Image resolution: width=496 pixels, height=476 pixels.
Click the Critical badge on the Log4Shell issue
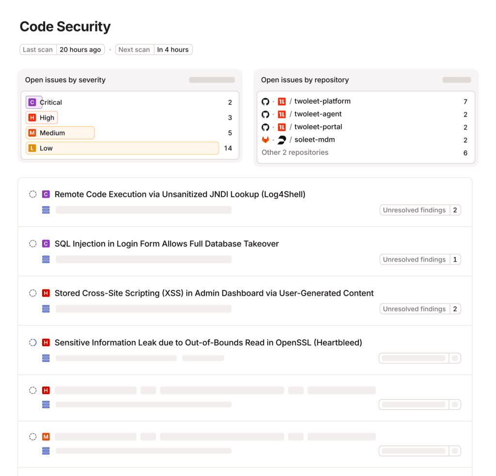[46, 194]
